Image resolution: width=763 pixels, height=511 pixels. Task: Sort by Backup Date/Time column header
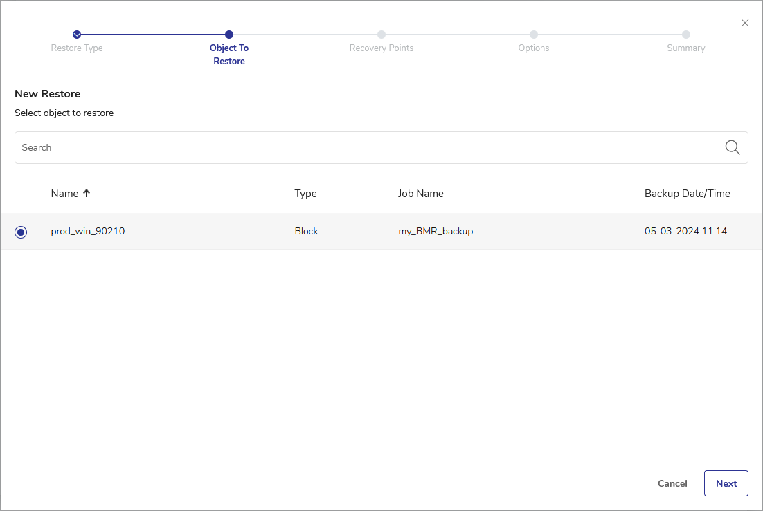click(687, 194)
